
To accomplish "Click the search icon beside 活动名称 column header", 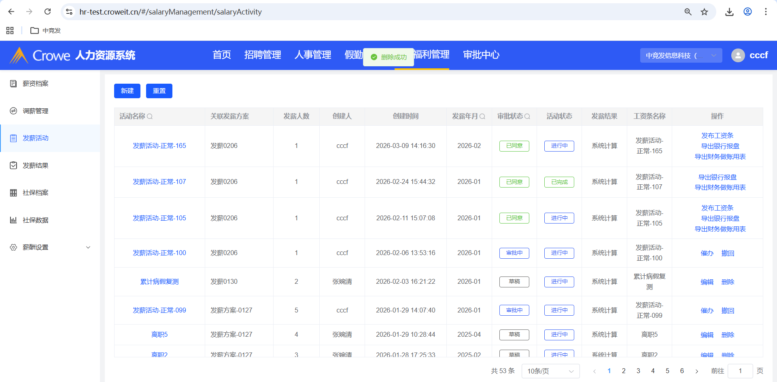I will pos(150,116).
